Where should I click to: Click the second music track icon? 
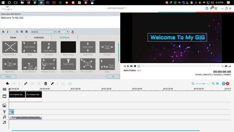click(4, 122)
